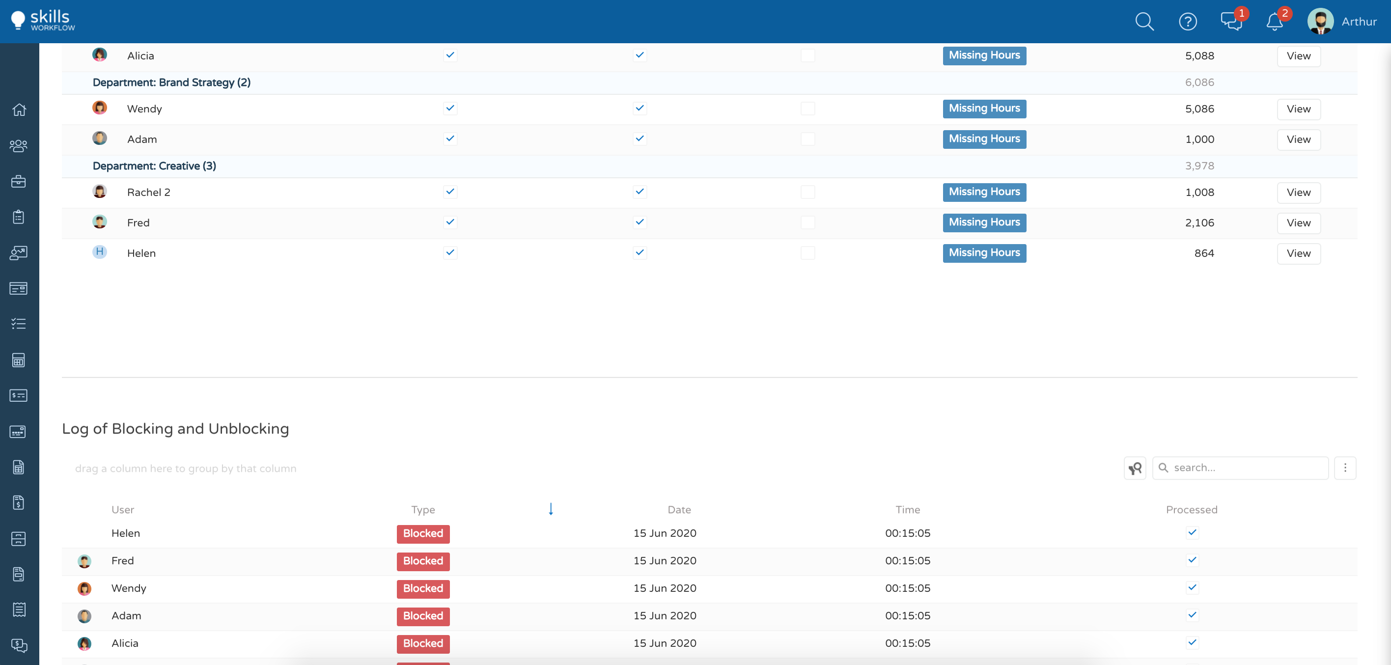Click View for Rachel 2's timesheet
Screen dimensions: 1391x665
(x=1298, y=192)
